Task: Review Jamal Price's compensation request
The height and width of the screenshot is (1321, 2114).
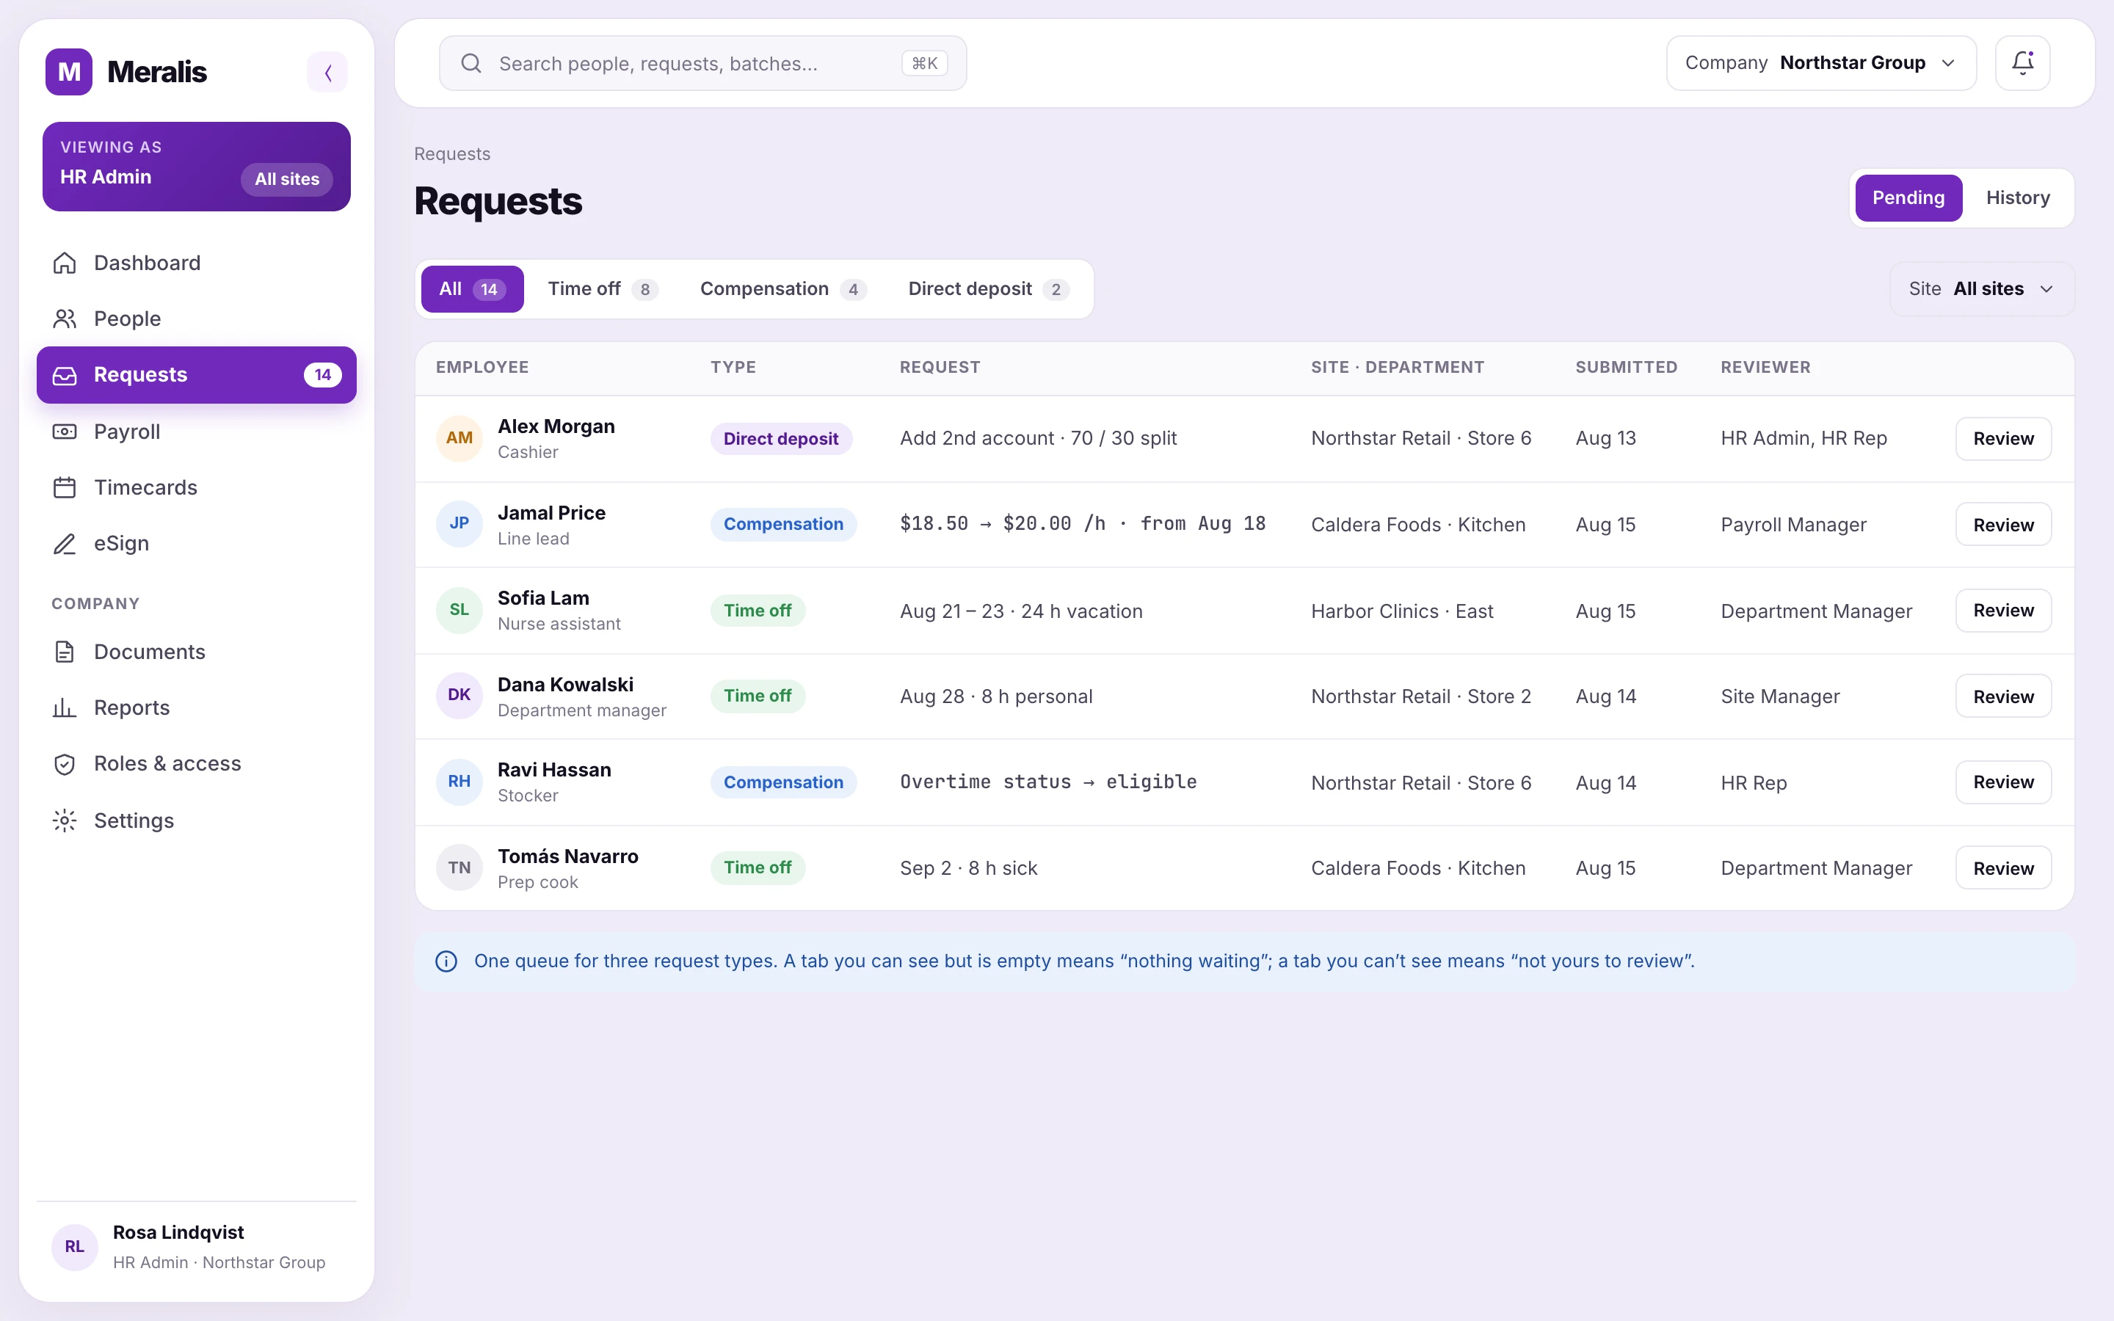Action: point(2003,524)
